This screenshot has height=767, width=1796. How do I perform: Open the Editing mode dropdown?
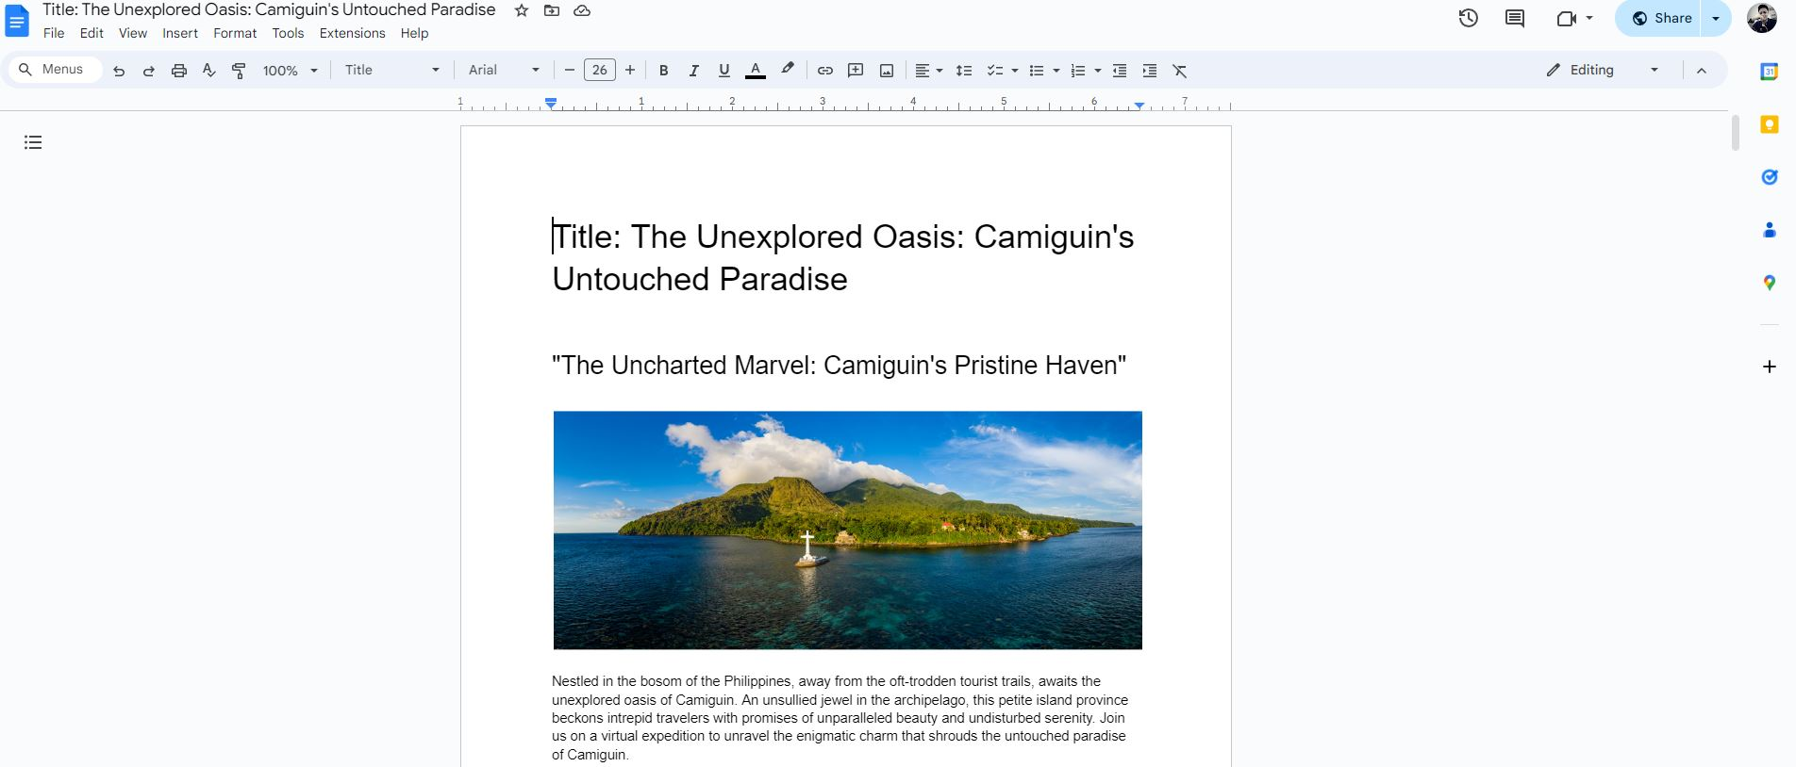pyautogui.click(x=1602, y=71)
